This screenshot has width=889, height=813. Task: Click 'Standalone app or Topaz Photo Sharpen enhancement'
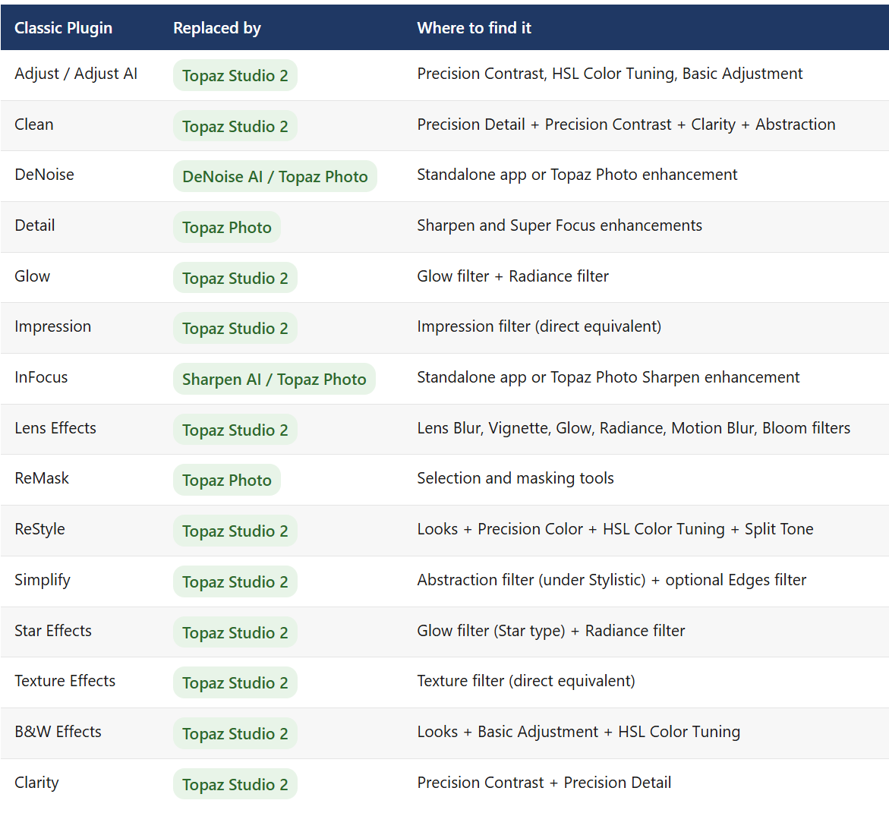point(608,377)
